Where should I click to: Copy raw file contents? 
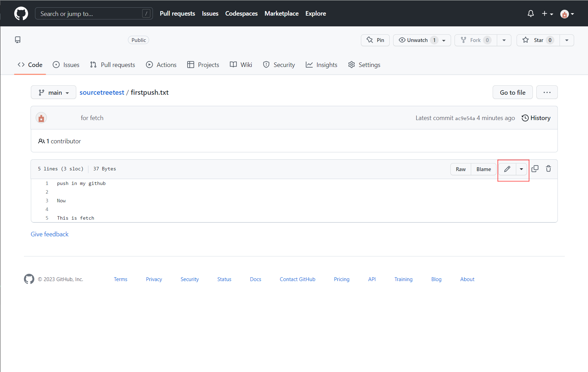535,169
